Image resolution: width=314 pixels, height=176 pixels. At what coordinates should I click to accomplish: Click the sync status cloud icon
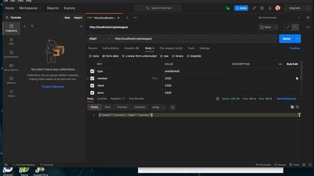(227, 8)
